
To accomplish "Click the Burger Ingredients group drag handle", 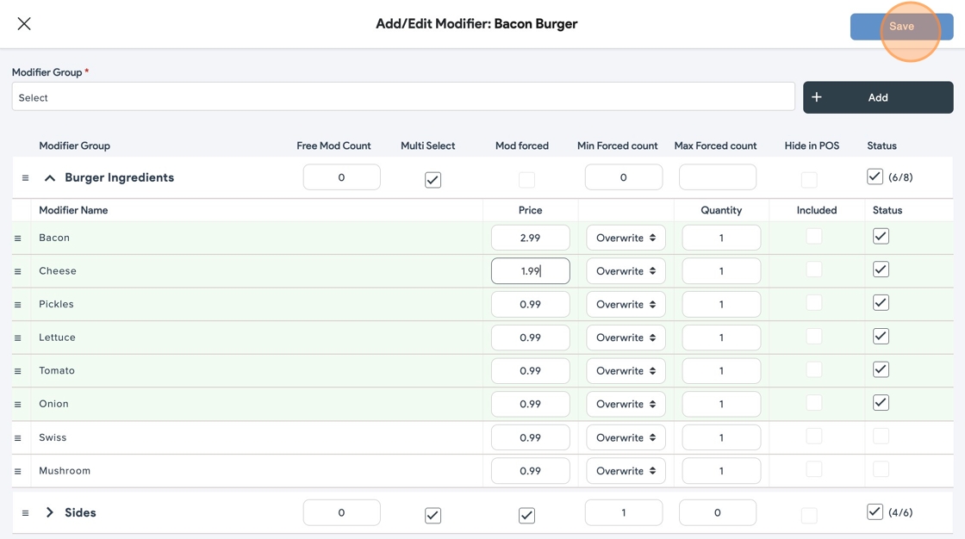I will click(25, 178).
